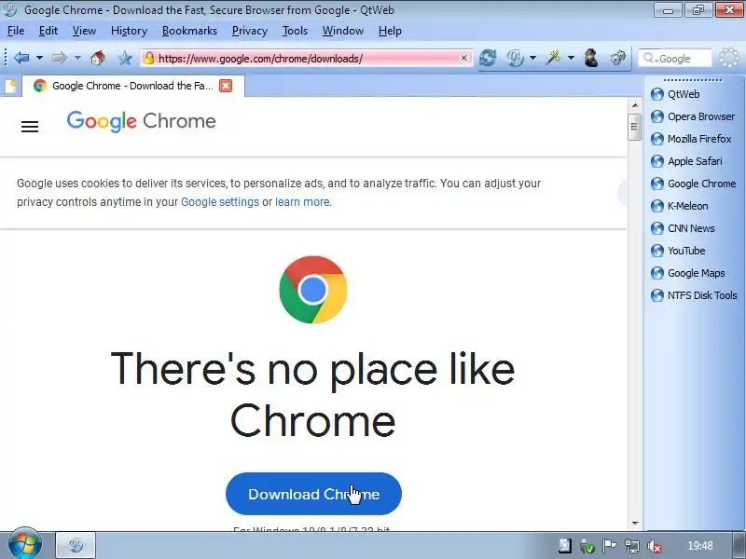The image size is (746, 559).
Task: Open the Tools menu
Action: click(x=295, y=31)
